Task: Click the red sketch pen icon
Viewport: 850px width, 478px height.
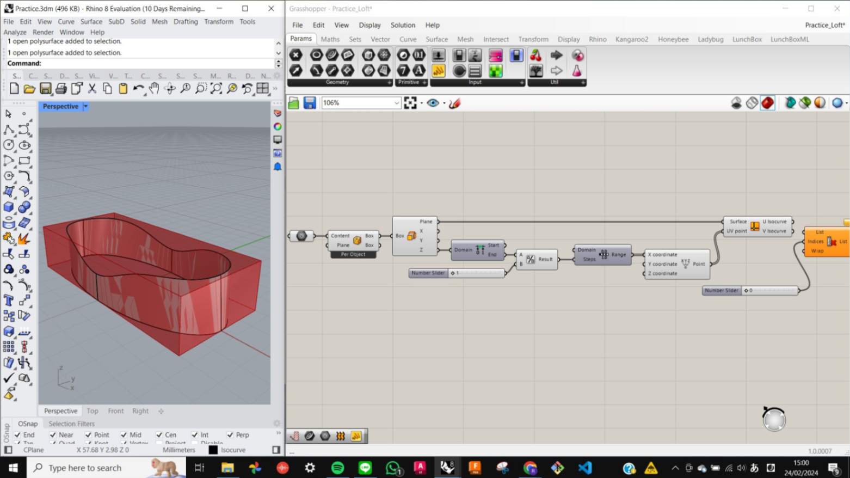Action: pyautogui.click(x=455, y=103)
